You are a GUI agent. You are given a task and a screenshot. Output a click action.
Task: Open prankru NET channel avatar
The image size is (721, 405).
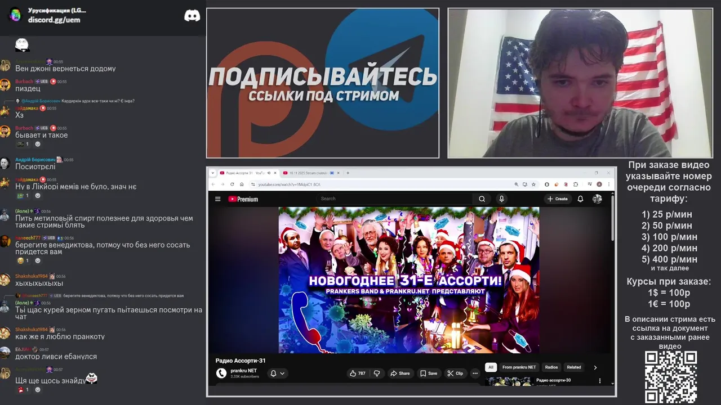tap(221, 373)
